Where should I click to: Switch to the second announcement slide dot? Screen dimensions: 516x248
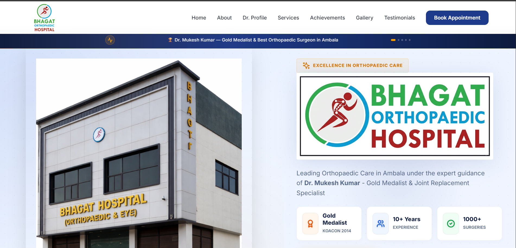[x=399, y=40]
